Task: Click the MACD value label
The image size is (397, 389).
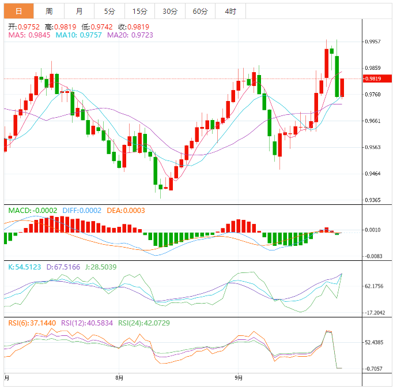Action: pyautogui.click(x=32, y=211)
